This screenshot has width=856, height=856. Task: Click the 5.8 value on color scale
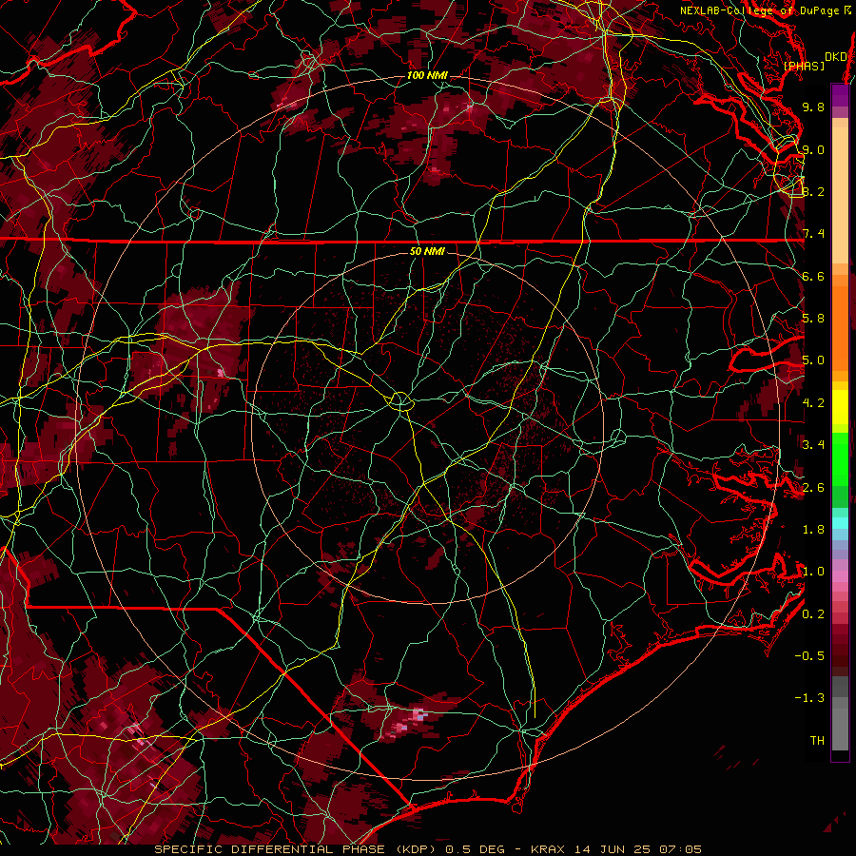[x=813, y=319]
